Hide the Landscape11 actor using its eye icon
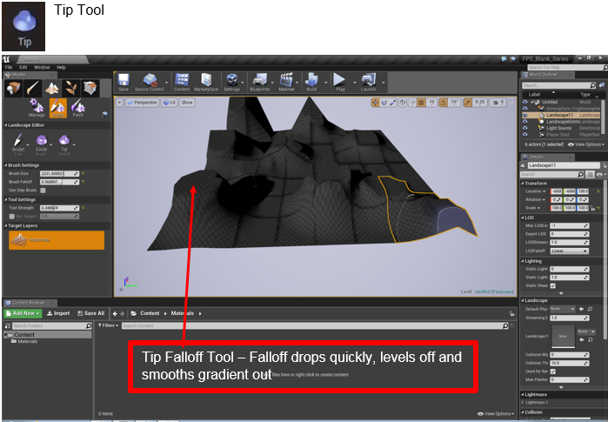 [525, 115]
